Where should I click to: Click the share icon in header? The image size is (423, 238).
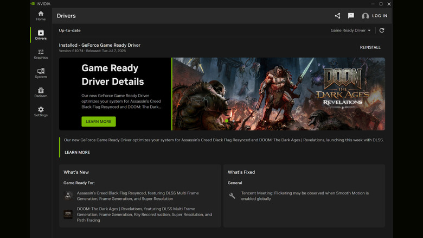[x=337, y=16]
